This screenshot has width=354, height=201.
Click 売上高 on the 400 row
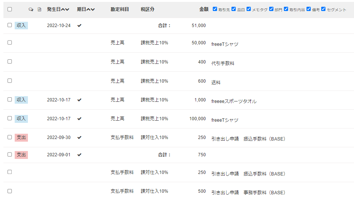[x=117, y=62]
